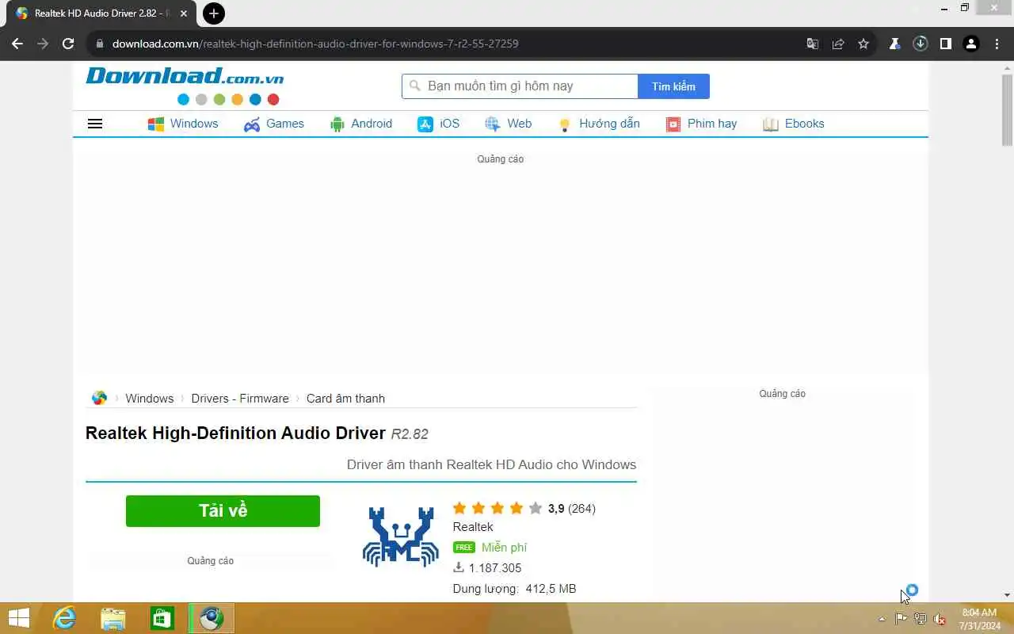Show hidden system tray icons
The height and width of the screenshot is (634, 1014).
click(x=882, y=619)
